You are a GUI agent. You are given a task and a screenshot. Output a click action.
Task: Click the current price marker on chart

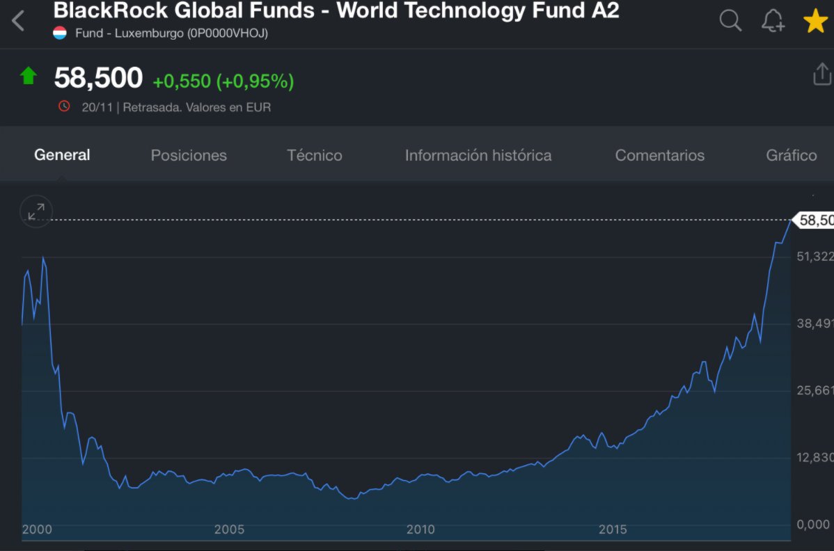tap(814, 220)
